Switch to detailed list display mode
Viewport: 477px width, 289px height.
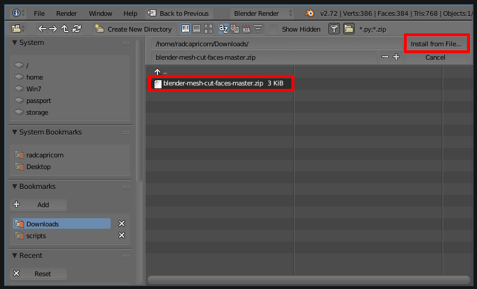(197, 29)
